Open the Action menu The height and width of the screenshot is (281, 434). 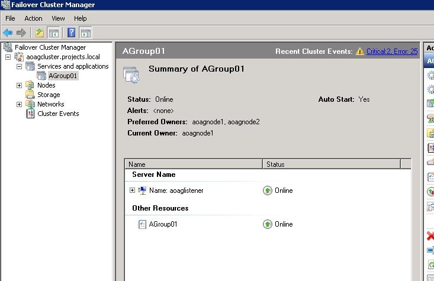point(33,18)
